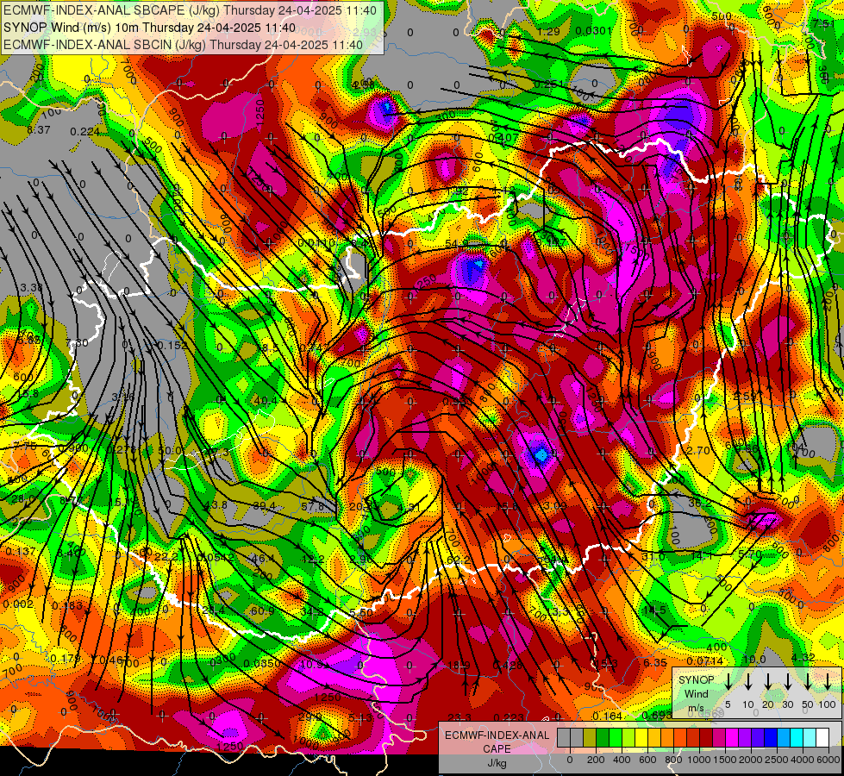The height and width of the screenshot is (776, 844).
Task: Click the 2.59 station value
Action: (x=746, y=397)
